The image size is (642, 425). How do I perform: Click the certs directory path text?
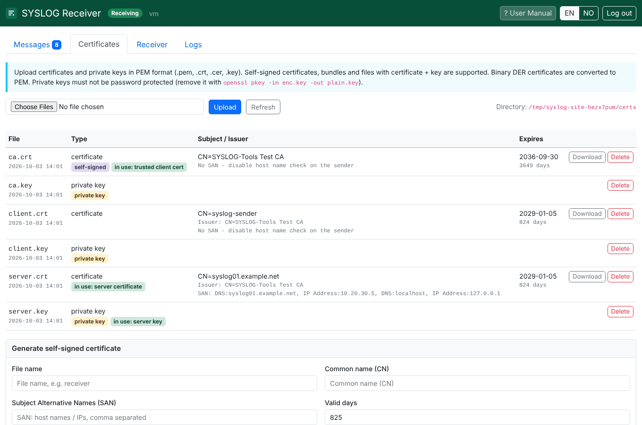coord(582,107)
